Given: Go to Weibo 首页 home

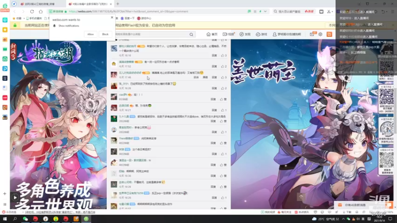Looking at the screenshot, I should point(212,34).
